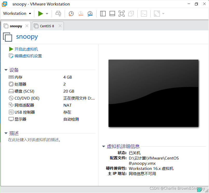Click the 网络适配器 network adapter icon
The width and height of the screenshot is (209, 193).
pos(11,105)
